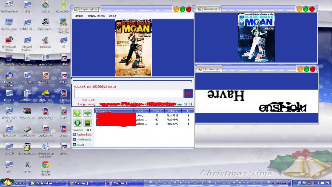Click the answer text input field
The image size is (332, 187).
129,94
